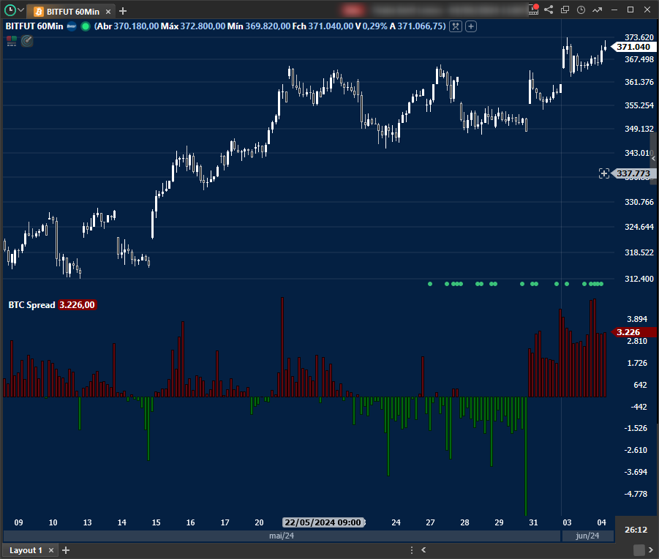Click date 03 on the time axis

click(567, 522)
